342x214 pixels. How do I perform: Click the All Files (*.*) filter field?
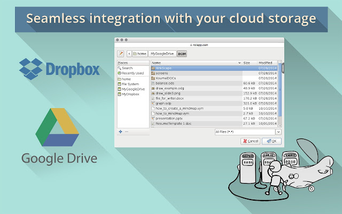[x=245, y=132]
